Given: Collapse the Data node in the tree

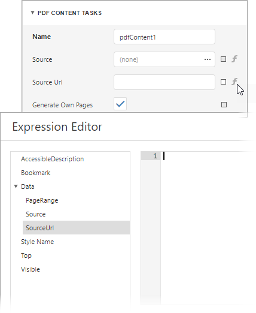Looking at the screenshot, I should pyautogui.click(x=16, y=186).
